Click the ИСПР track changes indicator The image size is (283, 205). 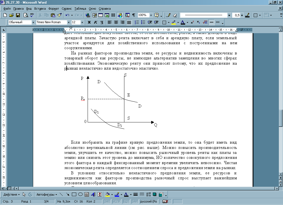click(116, 201)
